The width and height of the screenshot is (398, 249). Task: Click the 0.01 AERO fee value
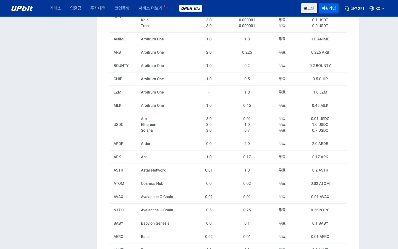click(x=320, y=237)
